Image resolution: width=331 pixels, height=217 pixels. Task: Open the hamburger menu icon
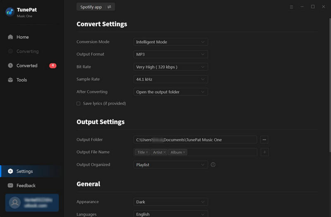pos(291,7)
